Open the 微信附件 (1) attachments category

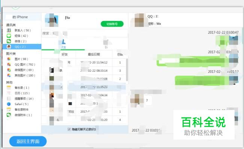[x=22, y=115]
